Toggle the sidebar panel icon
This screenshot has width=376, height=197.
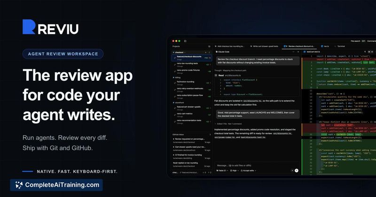click(185, 41)
